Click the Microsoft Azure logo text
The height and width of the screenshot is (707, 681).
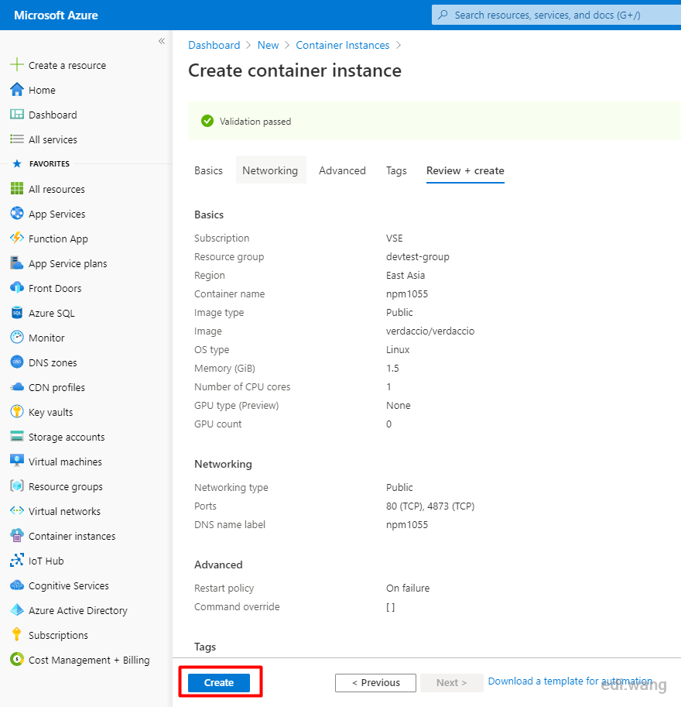pyautogui.click(x=56, y=15)
